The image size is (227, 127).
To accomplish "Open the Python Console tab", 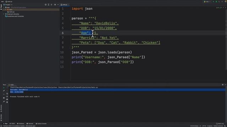I will click(x=41, y=123).
